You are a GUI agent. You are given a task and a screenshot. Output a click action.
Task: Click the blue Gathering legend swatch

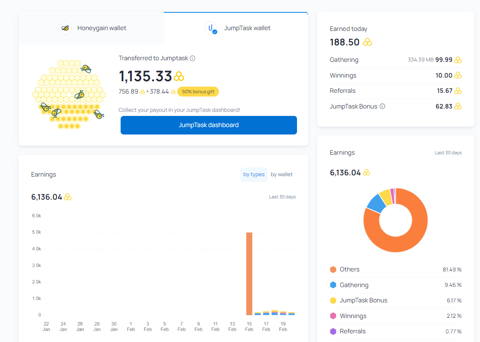333,285
